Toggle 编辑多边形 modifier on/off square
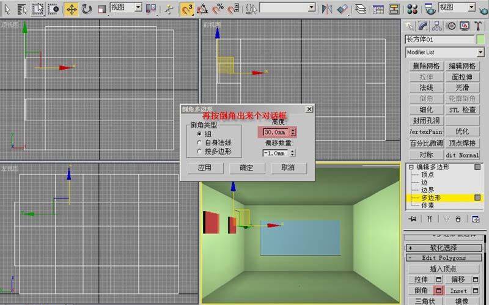The image size is (489, 305). tap(477, 167)
